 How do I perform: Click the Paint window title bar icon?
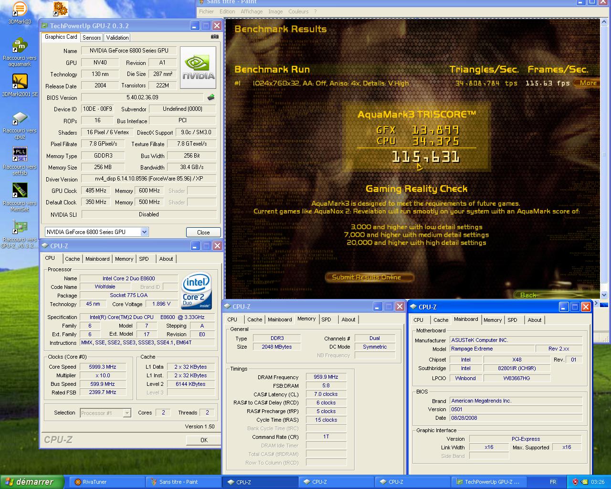(x=201, y=2)
